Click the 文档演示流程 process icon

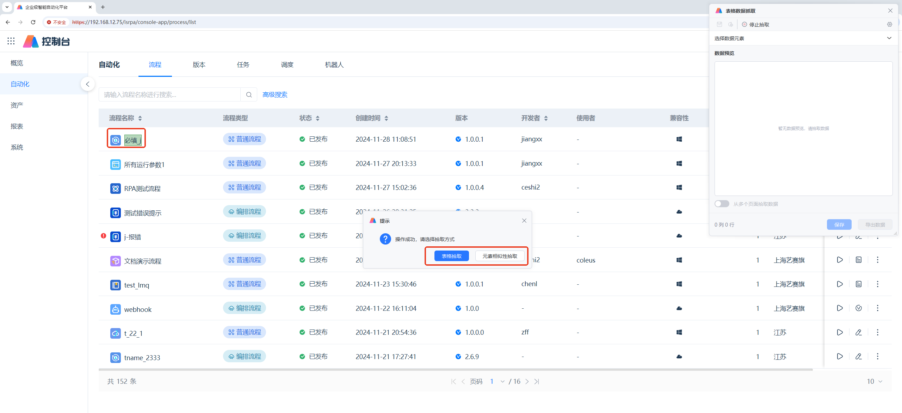(115, 261)
